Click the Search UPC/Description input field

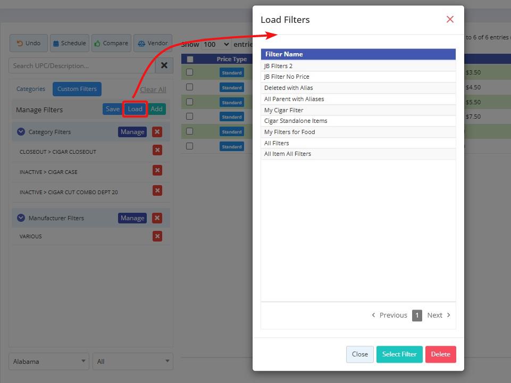[82, 65]
